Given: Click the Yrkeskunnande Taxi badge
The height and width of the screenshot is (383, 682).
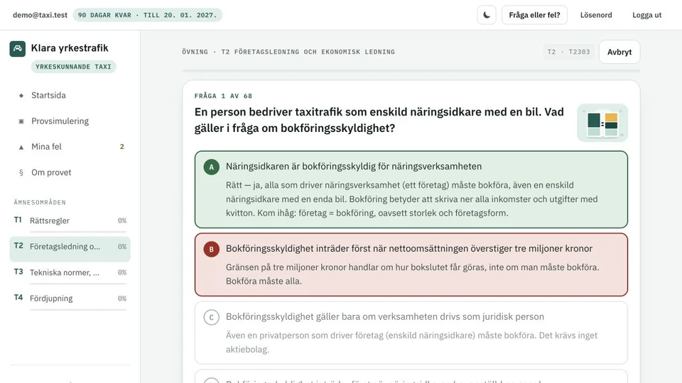Looking at the screenshot, I should point(73,67).
